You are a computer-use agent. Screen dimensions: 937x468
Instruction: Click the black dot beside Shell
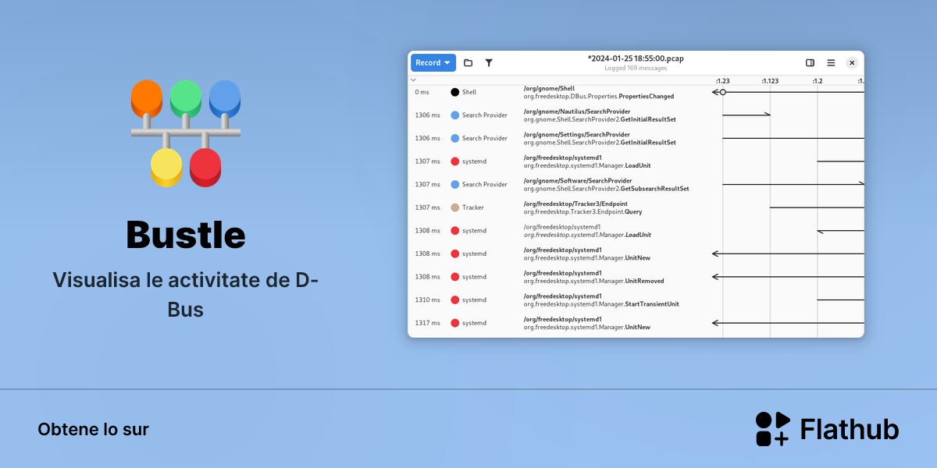[x=454, y=92]
